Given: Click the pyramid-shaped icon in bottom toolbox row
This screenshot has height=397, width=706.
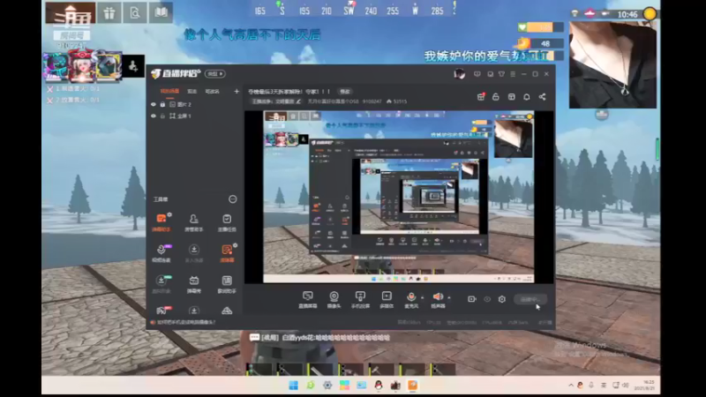Looking at the screenshot, I should (x=227, y=311).
